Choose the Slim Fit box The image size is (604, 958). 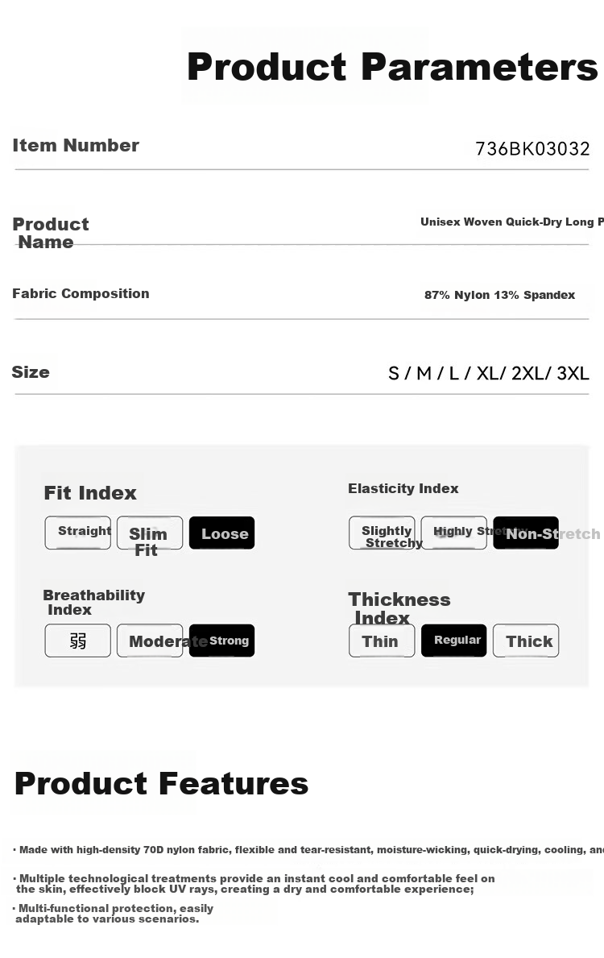point(150,533)
